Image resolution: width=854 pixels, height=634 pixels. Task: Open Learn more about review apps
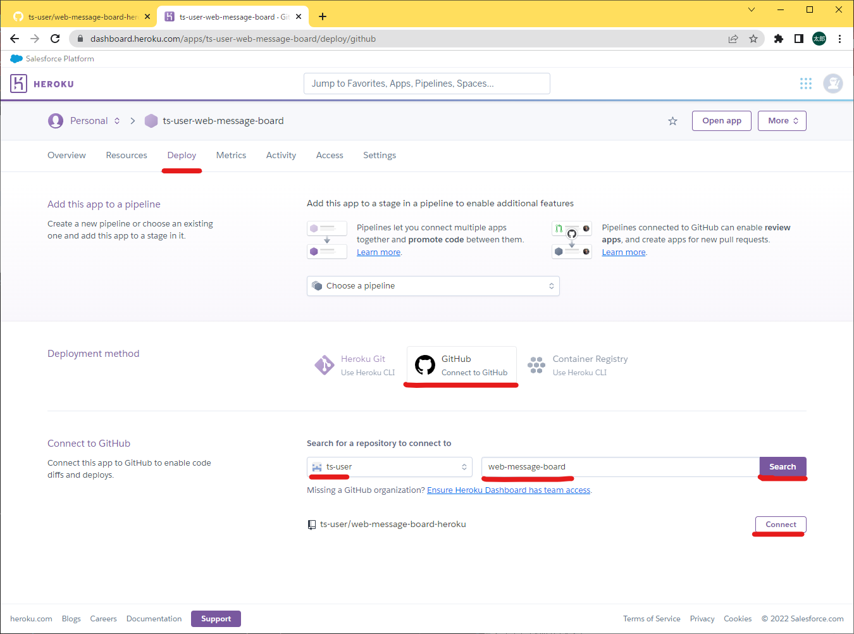tap(624, 252)
